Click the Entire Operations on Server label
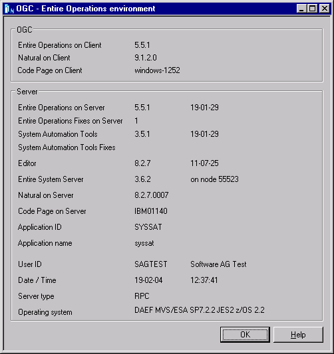The height and width of the screenshot is (354, 334). pyautogui.click(x=61, y=108)
